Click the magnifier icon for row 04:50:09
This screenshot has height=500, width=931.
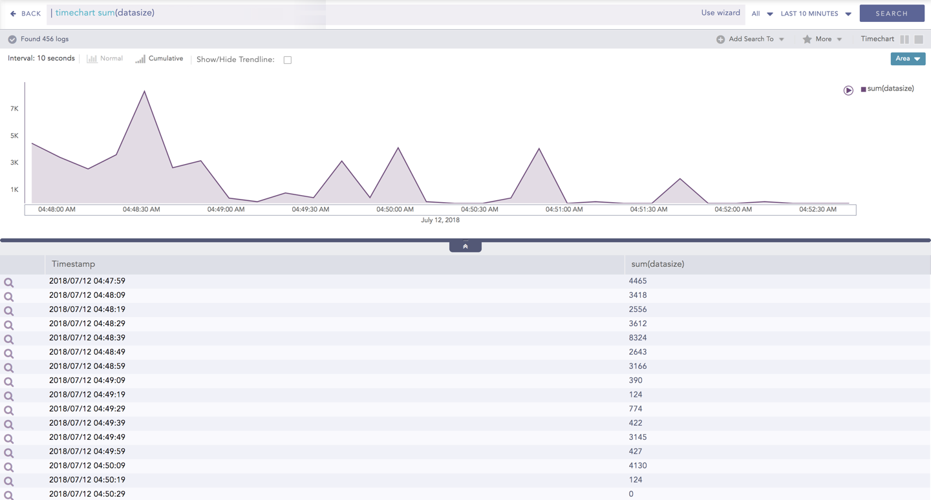[x=9, y=467]
